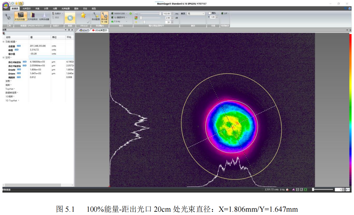
Task: Collapse the 功率/能量 results group
Action: [x=4, y=42]
